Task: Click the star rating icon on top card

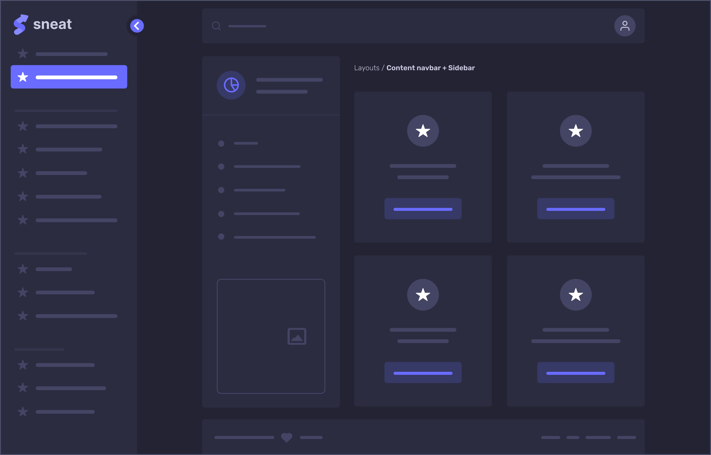Action: tap(423, 130)
